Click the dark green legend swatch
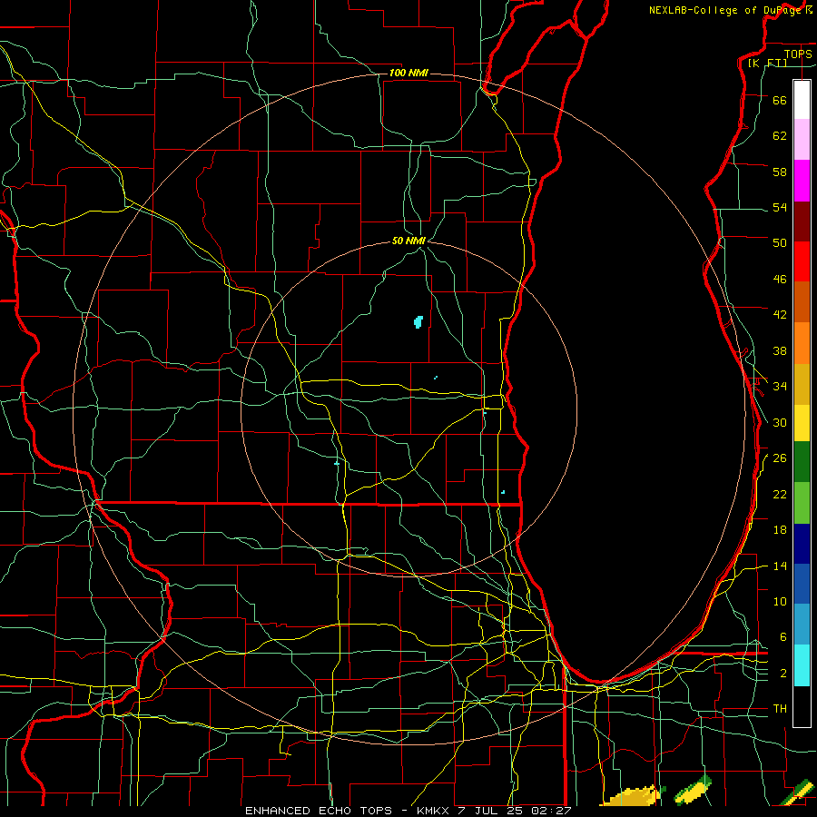This screenshot has height=817, width=817. click(x=802, y=462)
